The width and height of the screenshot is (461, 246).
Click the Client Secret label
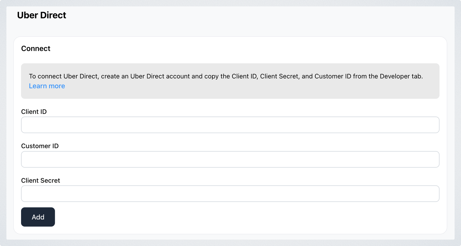pyautogui.click(x=41, y=180)
